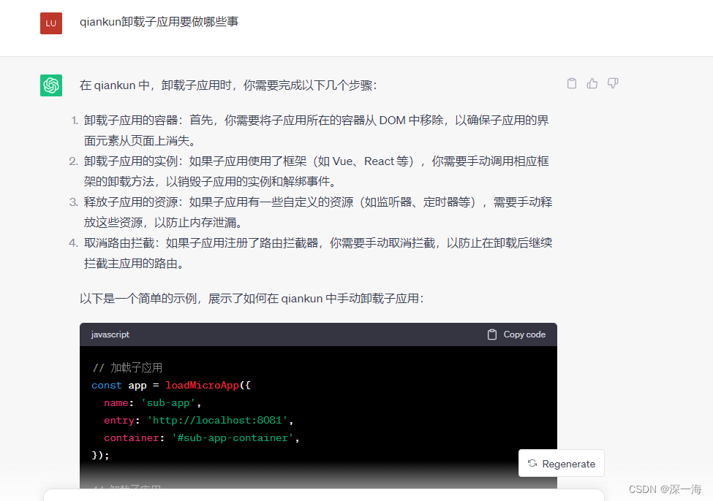Click the user question about qiankun卸载子应用

pos(159,22)
